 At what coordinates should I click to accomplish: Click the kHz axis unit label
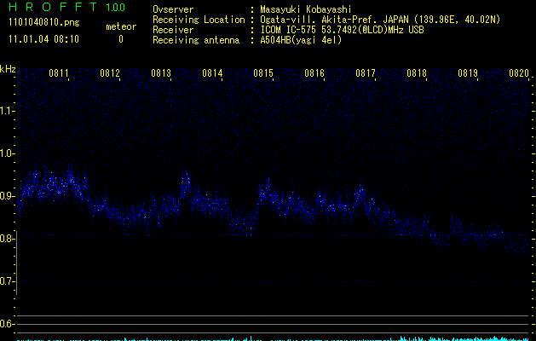point(8,69)
